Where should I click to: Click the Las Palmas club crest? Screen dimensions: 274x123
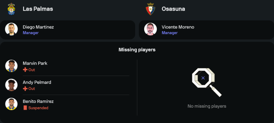click(x=11, y=9)
